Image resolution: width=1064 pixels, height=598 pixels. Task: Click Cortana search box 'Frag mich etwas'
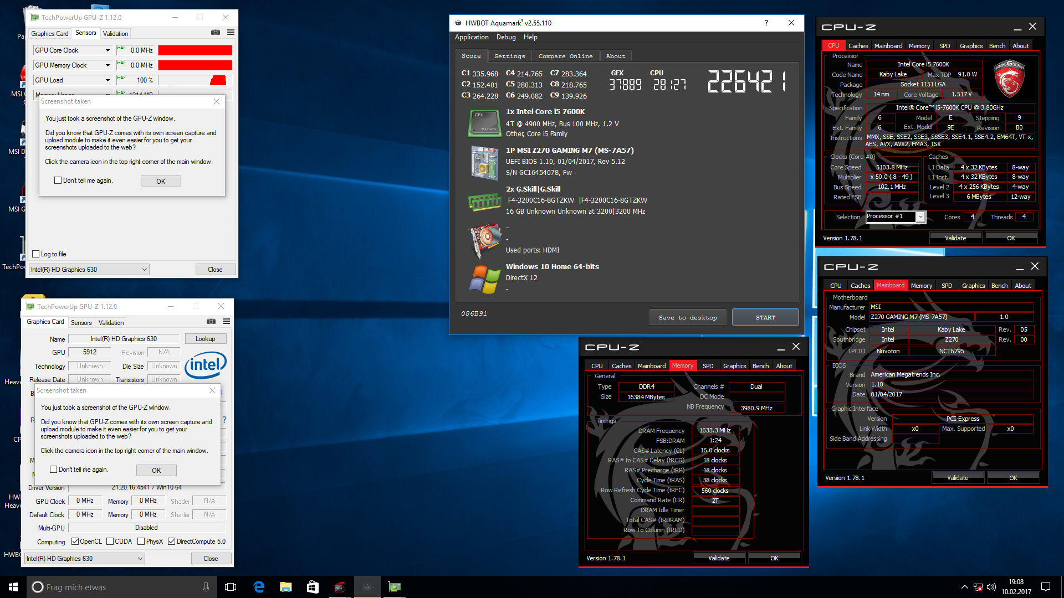[x=123, y=587]
